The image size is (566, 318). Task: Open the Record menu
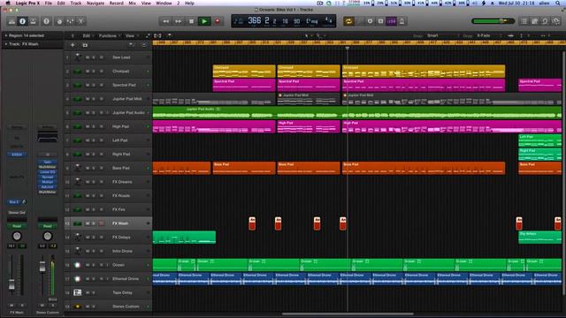click(x=116, y=3)
